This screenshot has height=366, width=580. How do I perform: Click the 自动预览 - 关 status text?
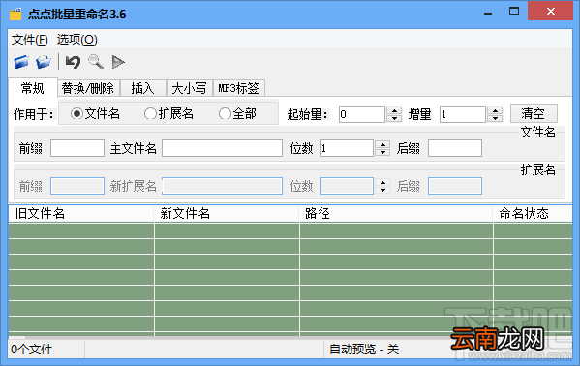point(364,349)
